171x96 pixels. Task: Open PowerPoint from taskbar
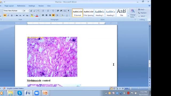(45, 93)
